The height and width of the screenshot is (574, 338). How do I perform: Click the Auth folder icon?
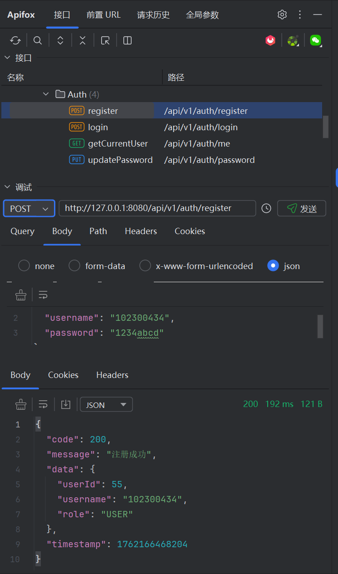[60, 94]
